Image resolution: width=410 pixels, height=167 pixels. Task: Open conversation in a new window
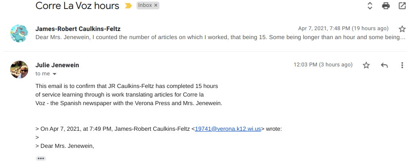pyautogui.click(x=402, y=6)
